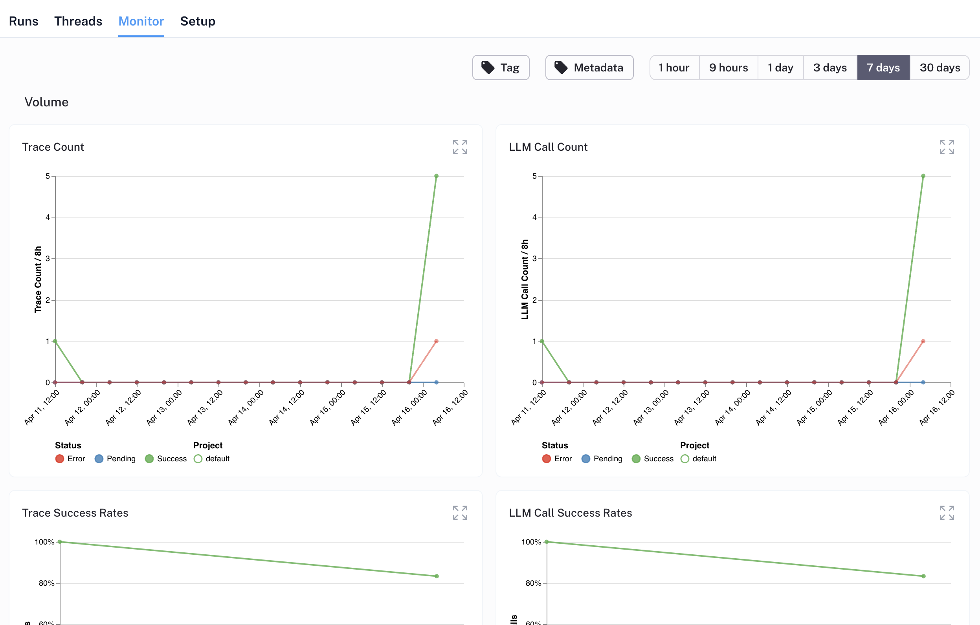Click the tag icon inside the Tag filter
This screenshot has height=625, width=980.
(x=488, y=67)
